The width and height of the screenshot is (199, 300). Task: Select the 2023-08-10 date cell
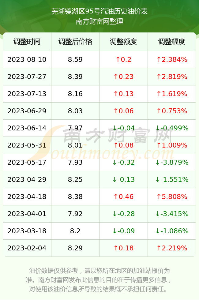27,59
